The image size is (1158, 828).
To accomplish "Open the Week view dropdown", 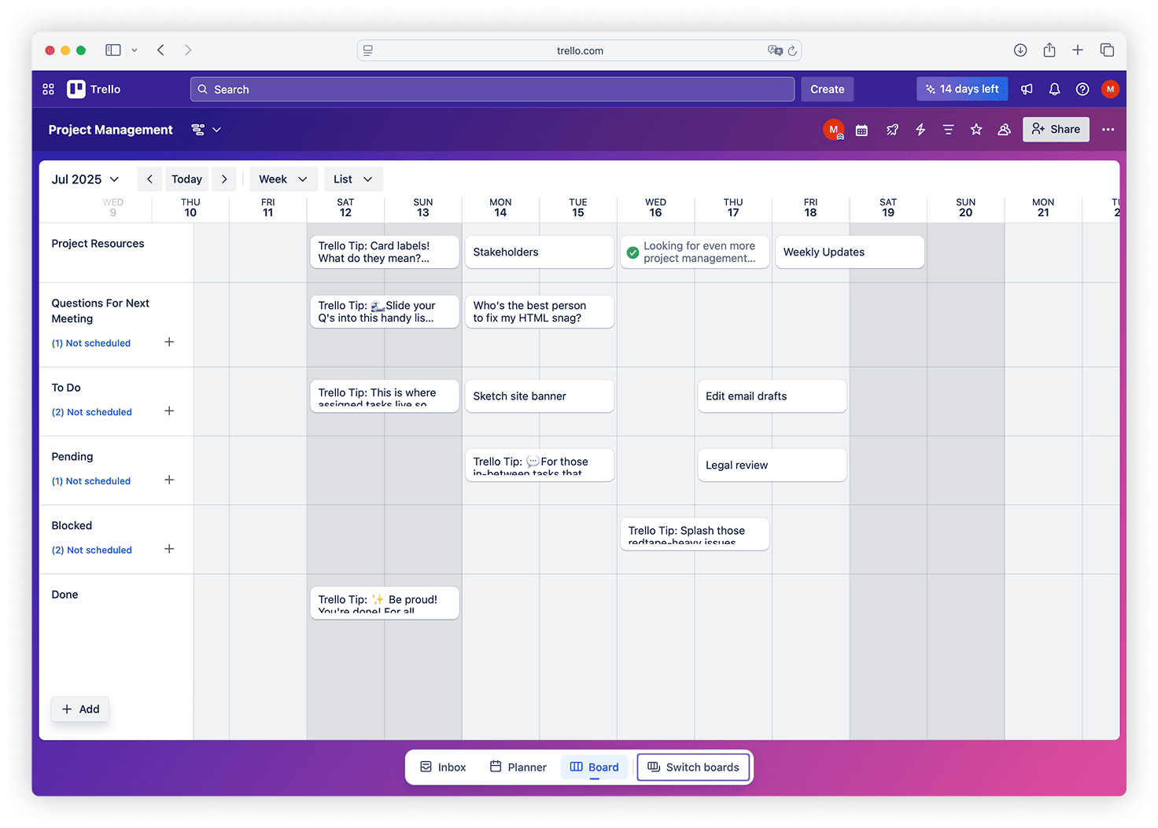I will [283, 178].
